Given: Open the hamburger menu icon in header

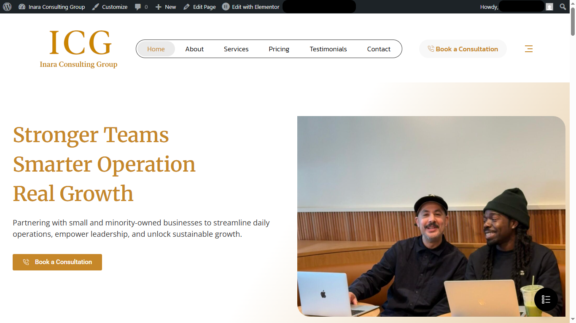Looking at the screenshot, I should click(x=529, y=49).
